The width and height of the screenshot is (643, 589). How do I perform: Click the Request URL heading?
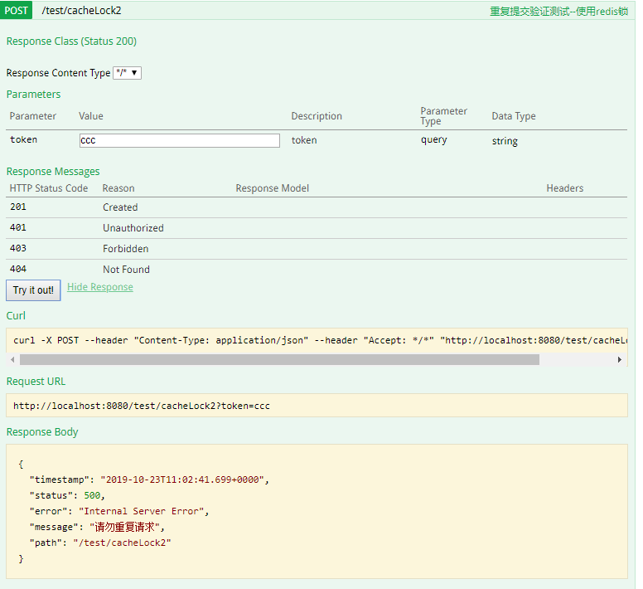tap(36, 382)
